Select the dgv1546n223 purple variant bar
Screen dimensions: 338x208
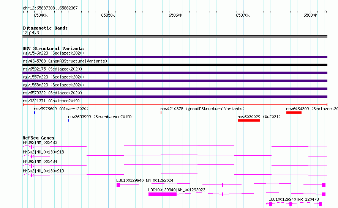click(175, 57)
